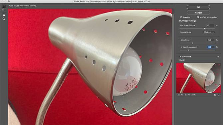Select the Hand tool
Image resolution: width=223 pixels, height=125 pixels.
[x=4, y=15]
